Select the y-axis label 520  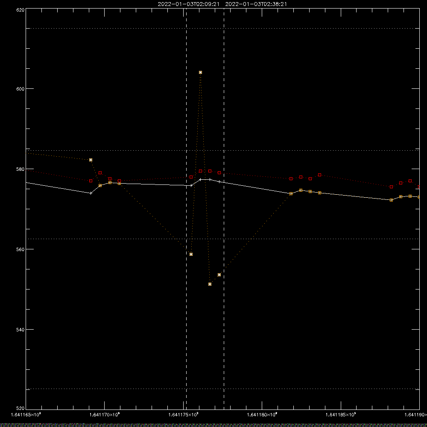[20, 409]
